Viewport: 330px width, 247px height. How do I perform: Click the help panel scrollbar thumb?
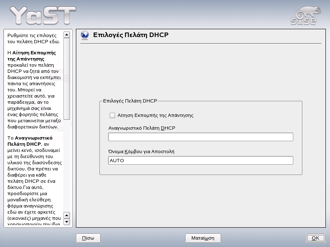pos(67,79)
